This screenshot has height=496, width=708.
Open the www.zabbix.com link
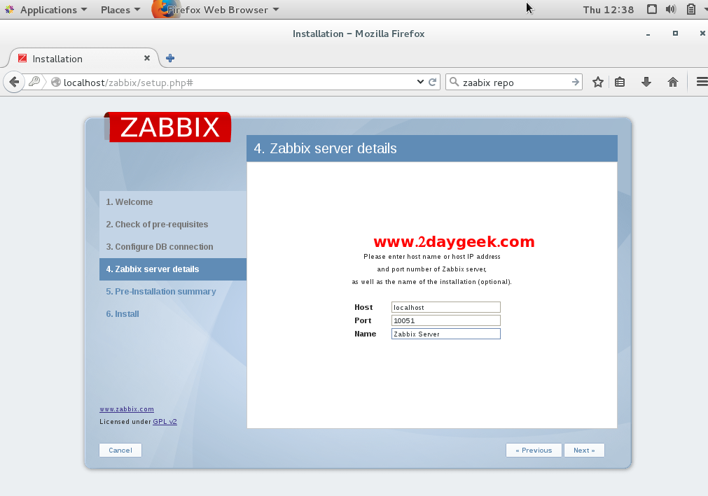127,409
